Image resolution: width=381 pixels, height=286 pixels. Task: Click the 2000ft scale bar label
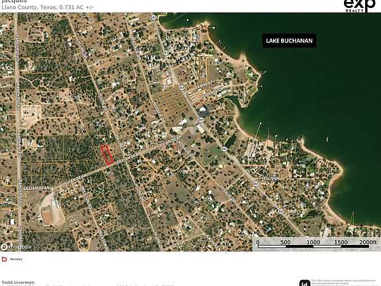point(368,242)
